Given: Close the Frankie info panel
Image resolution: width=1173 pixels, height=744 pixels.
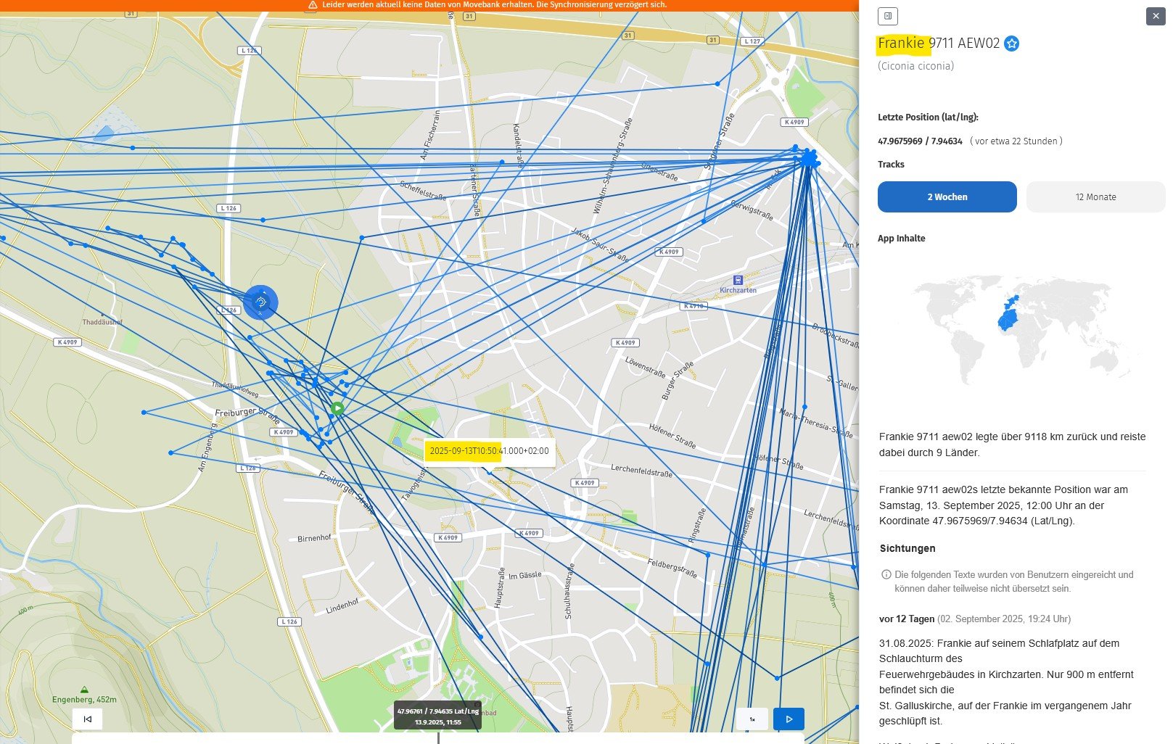Looking at the screenshot, I should pyautogui.click(x=1155, y=16).
